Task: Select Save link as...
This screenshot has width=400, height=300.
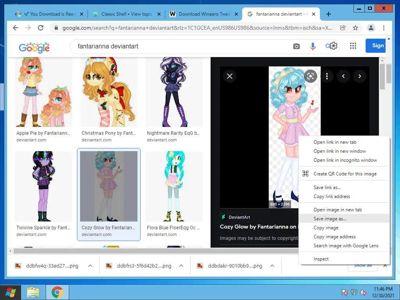Action: (344, 187)
